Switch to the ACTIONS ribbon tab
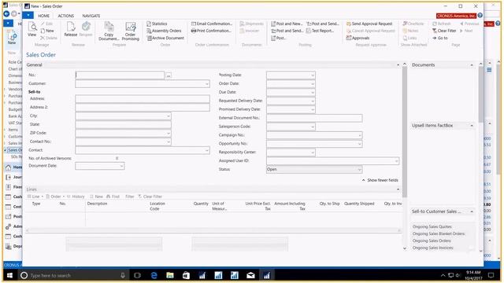 pyautogui.click(x=66, y=16)
